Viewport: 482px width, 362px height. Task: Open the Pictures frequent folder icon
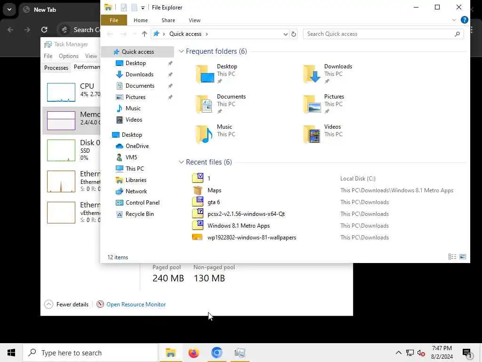[312, 104]
